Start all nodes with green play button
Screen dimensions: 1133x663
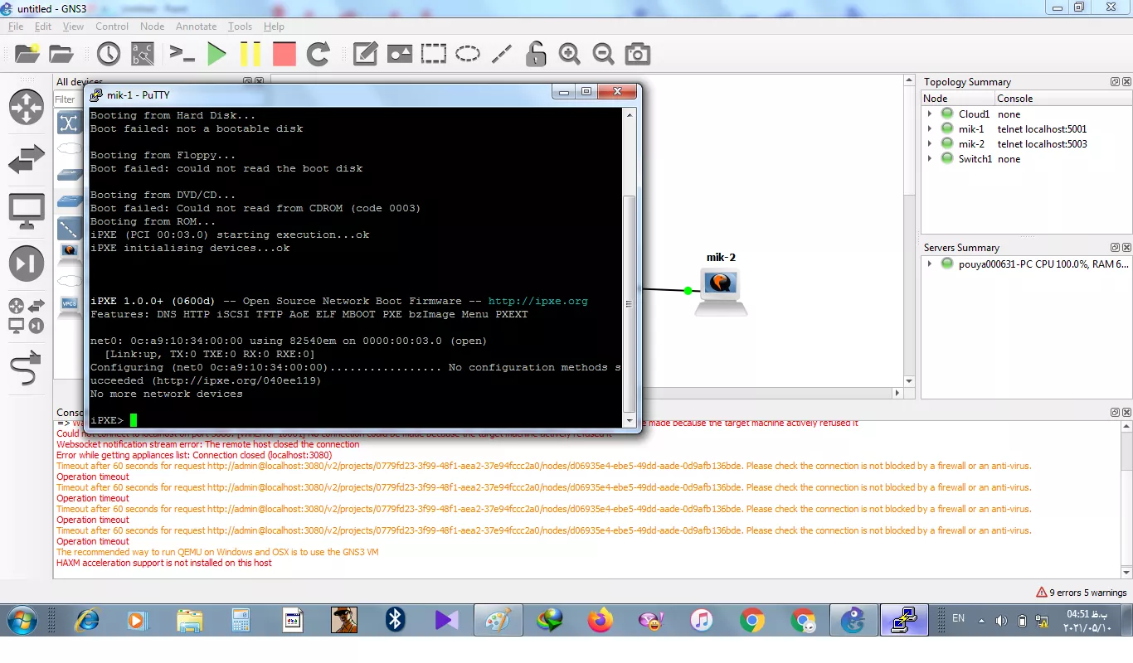(x=216, y=55)
